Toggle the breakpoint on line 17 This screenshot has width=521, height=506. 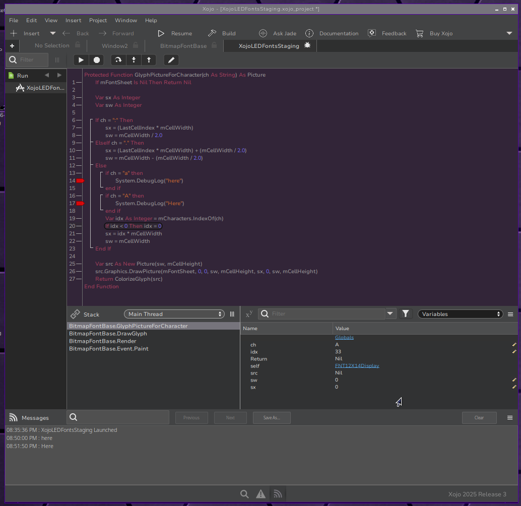coord(80,203)
